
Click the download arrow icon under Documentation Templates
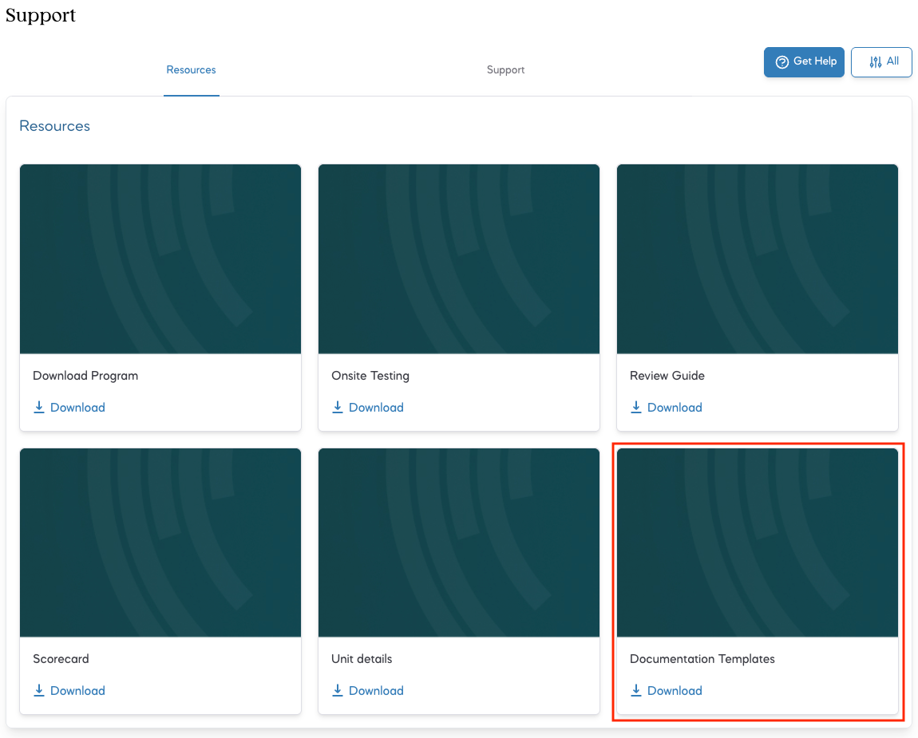point(635,691)
